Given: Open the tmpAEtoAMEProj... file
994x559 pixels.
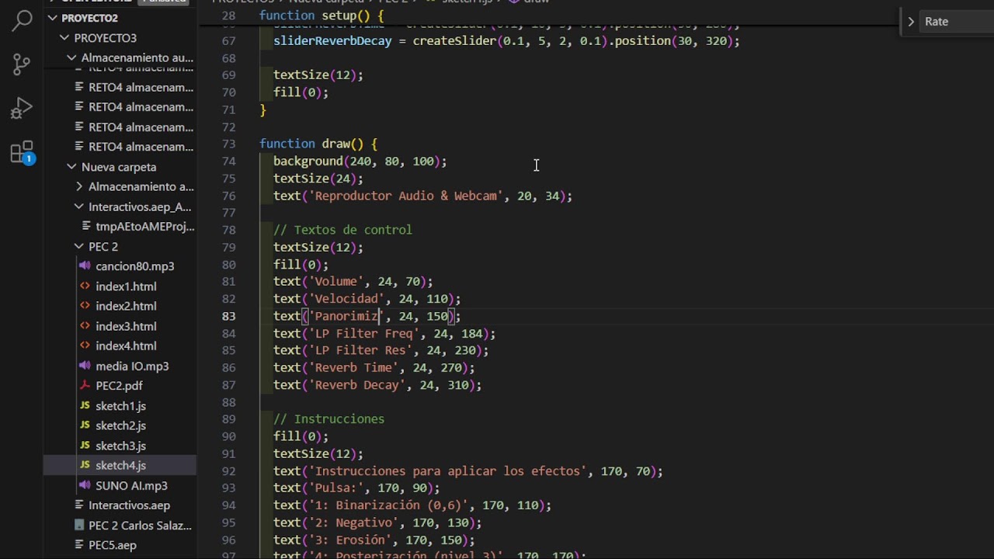Looking at the screenshot, I should point(144,227).
